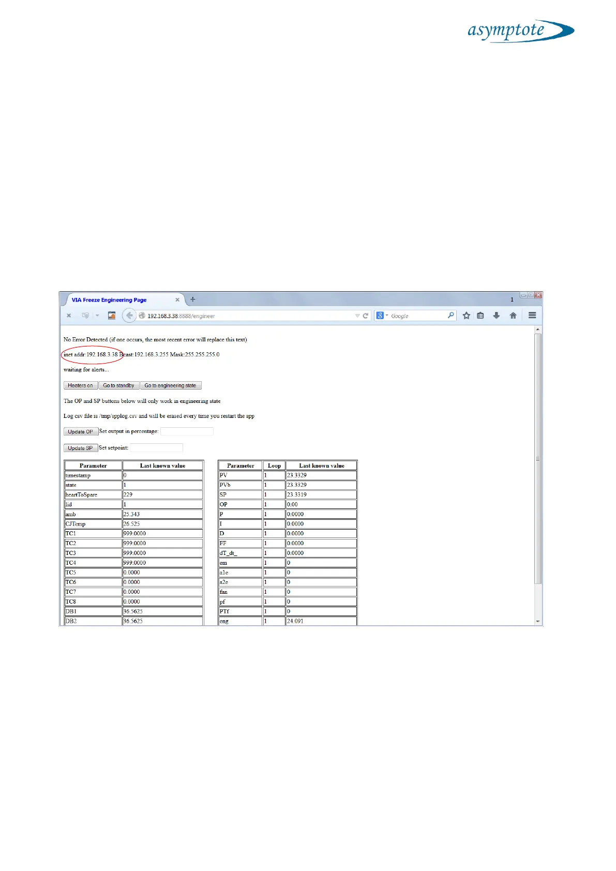Click the 'dT_dt_' parameter cell
The image size is (616, 871).
[241, 553]
